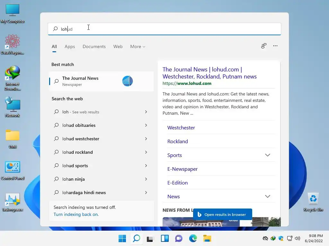Expand arrow for 'lohan ninja'

pyautogui.click(x=146, y=179)
